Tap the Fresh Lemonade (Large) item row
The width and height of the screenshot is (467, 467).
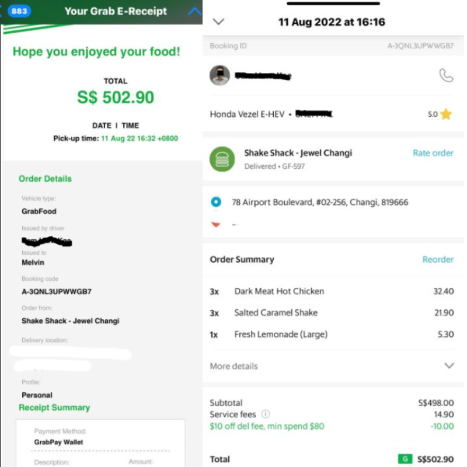click(332, 334)
